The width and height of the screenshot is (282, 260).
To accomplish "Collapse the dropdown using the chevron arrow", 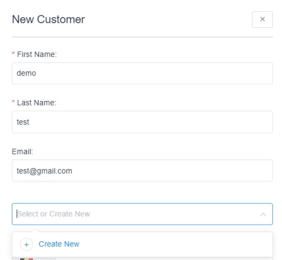I will point(263,214).
